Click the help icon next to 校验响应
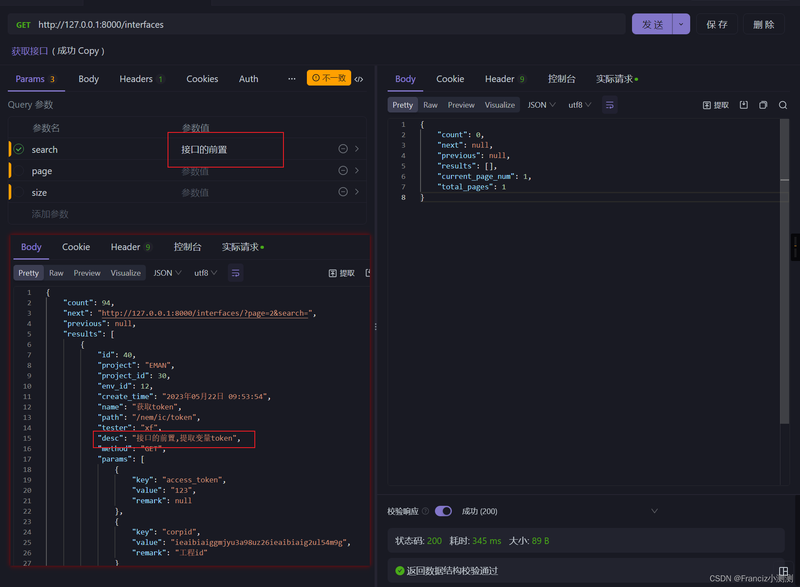 tap(425, 511)
